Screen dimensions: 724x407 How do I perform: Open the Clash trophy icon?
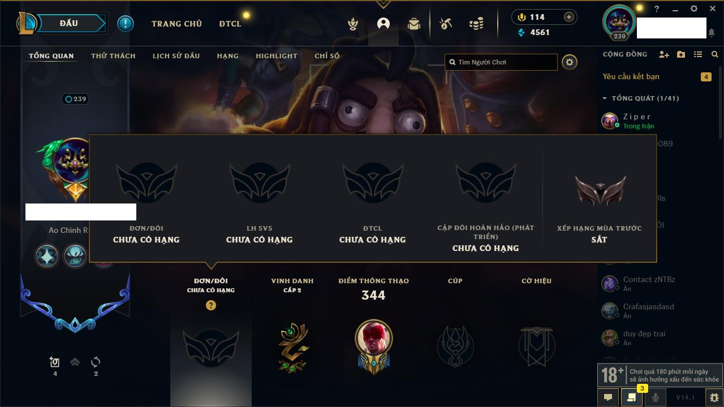353,24
